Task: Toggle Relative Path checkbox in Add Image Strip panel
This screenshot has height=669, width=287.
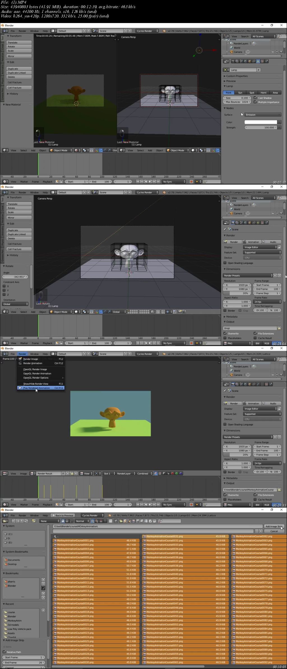Action: coord(4,652)
